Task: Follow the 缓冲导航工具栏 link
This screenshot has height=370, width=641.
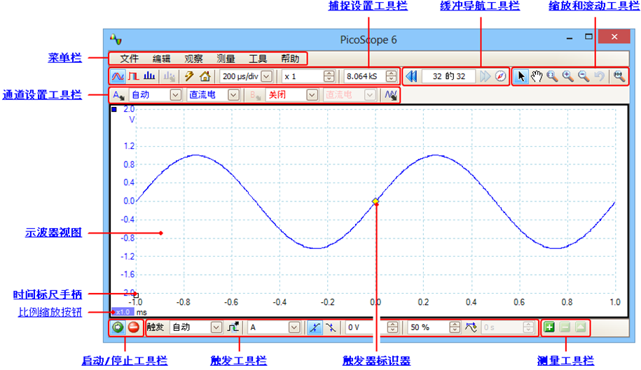Action: [480, 6]
